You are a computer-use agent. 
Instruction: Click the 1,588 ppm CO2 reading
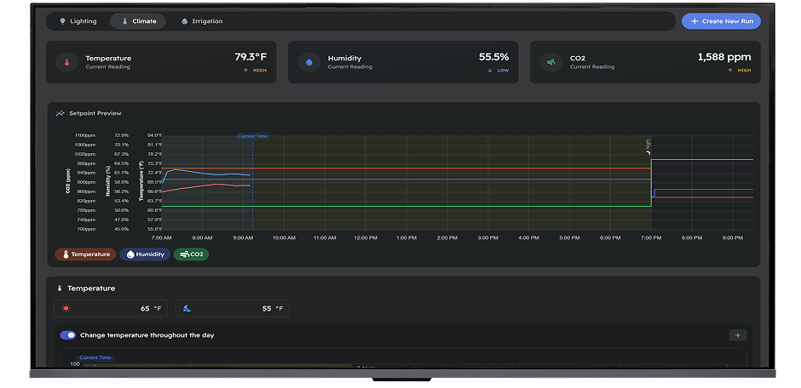723,57
